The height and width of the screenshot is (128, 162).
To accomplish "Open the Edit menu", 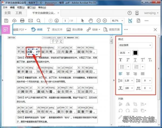I will coord(12,8).
